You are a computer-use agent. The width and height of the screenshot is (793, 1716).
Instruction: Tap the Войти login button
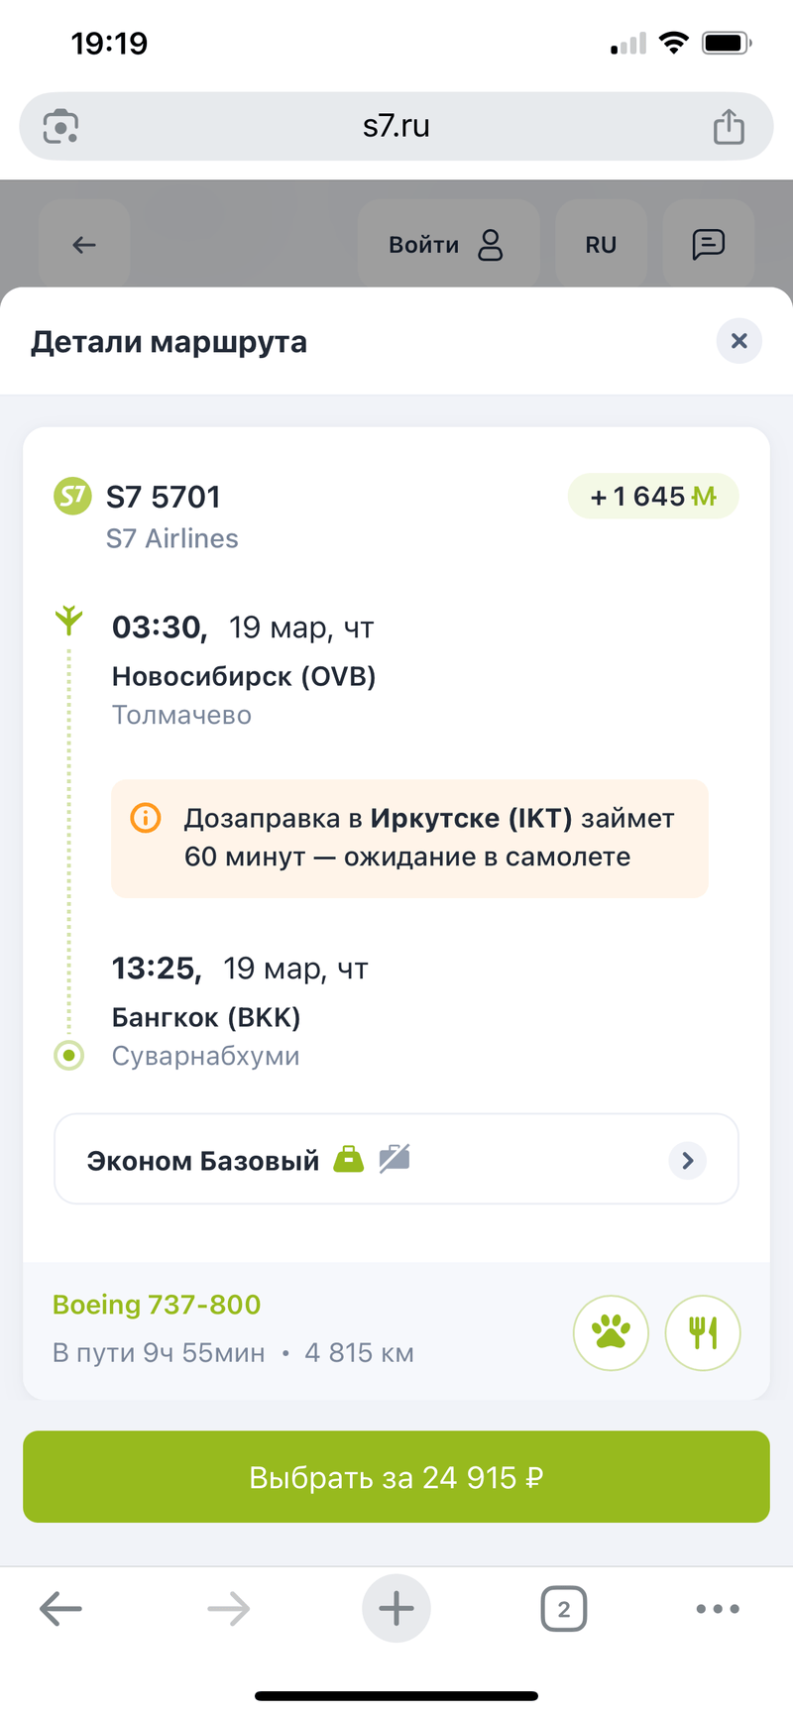[x=447, y=245]
